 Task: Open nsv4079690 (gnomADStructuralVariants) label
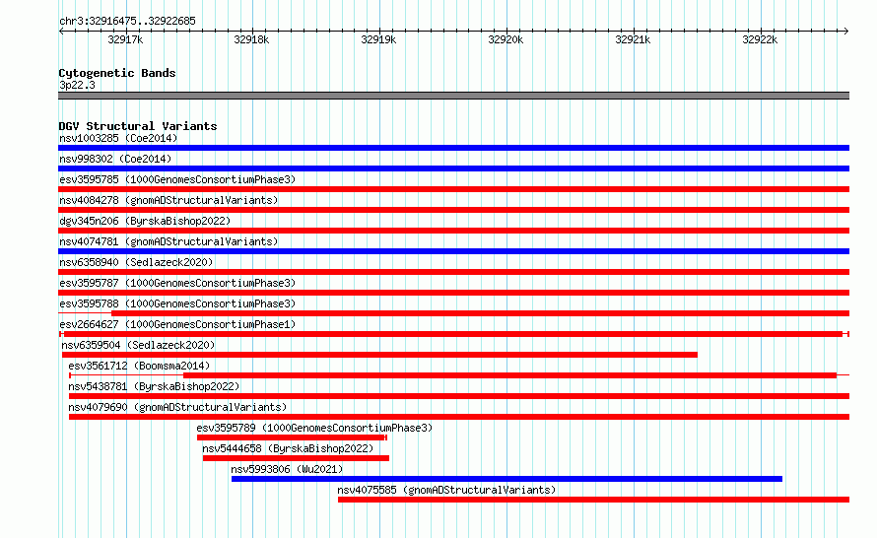[177, 407]
